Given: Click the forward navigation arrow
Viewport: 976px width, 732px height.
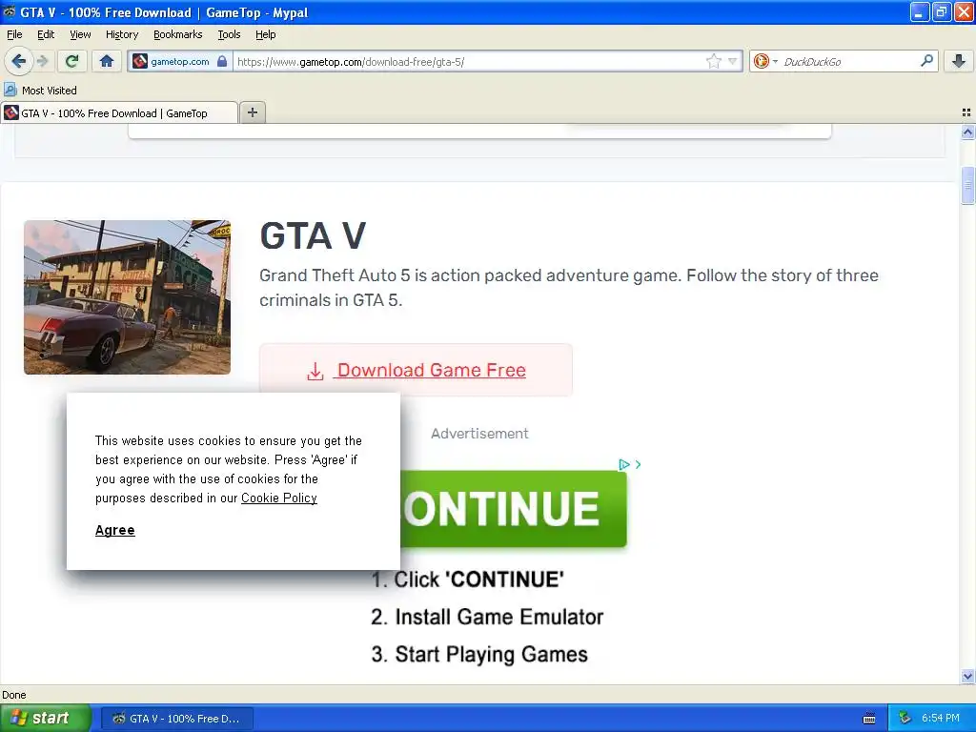Looking at the screenshot, I should click(42, 61).
